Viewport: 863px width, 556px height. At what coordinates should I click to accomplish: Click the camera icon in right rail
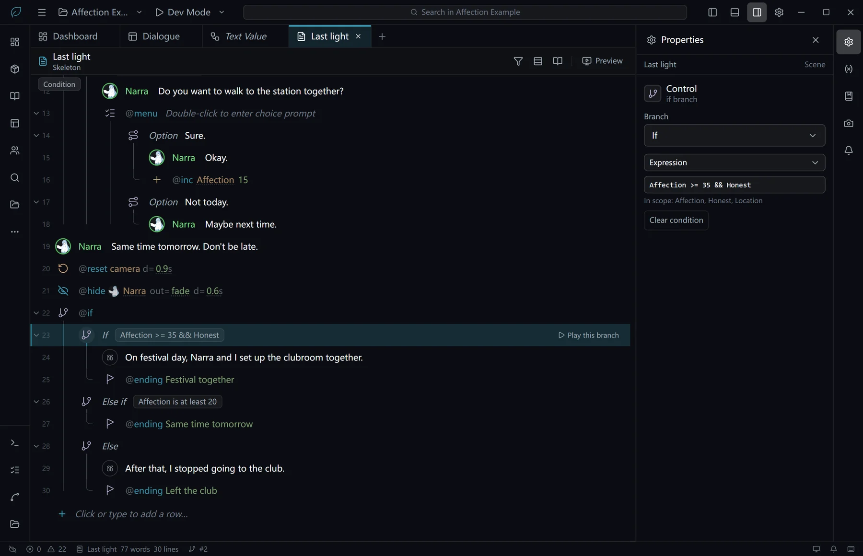(x=849, y=123)
